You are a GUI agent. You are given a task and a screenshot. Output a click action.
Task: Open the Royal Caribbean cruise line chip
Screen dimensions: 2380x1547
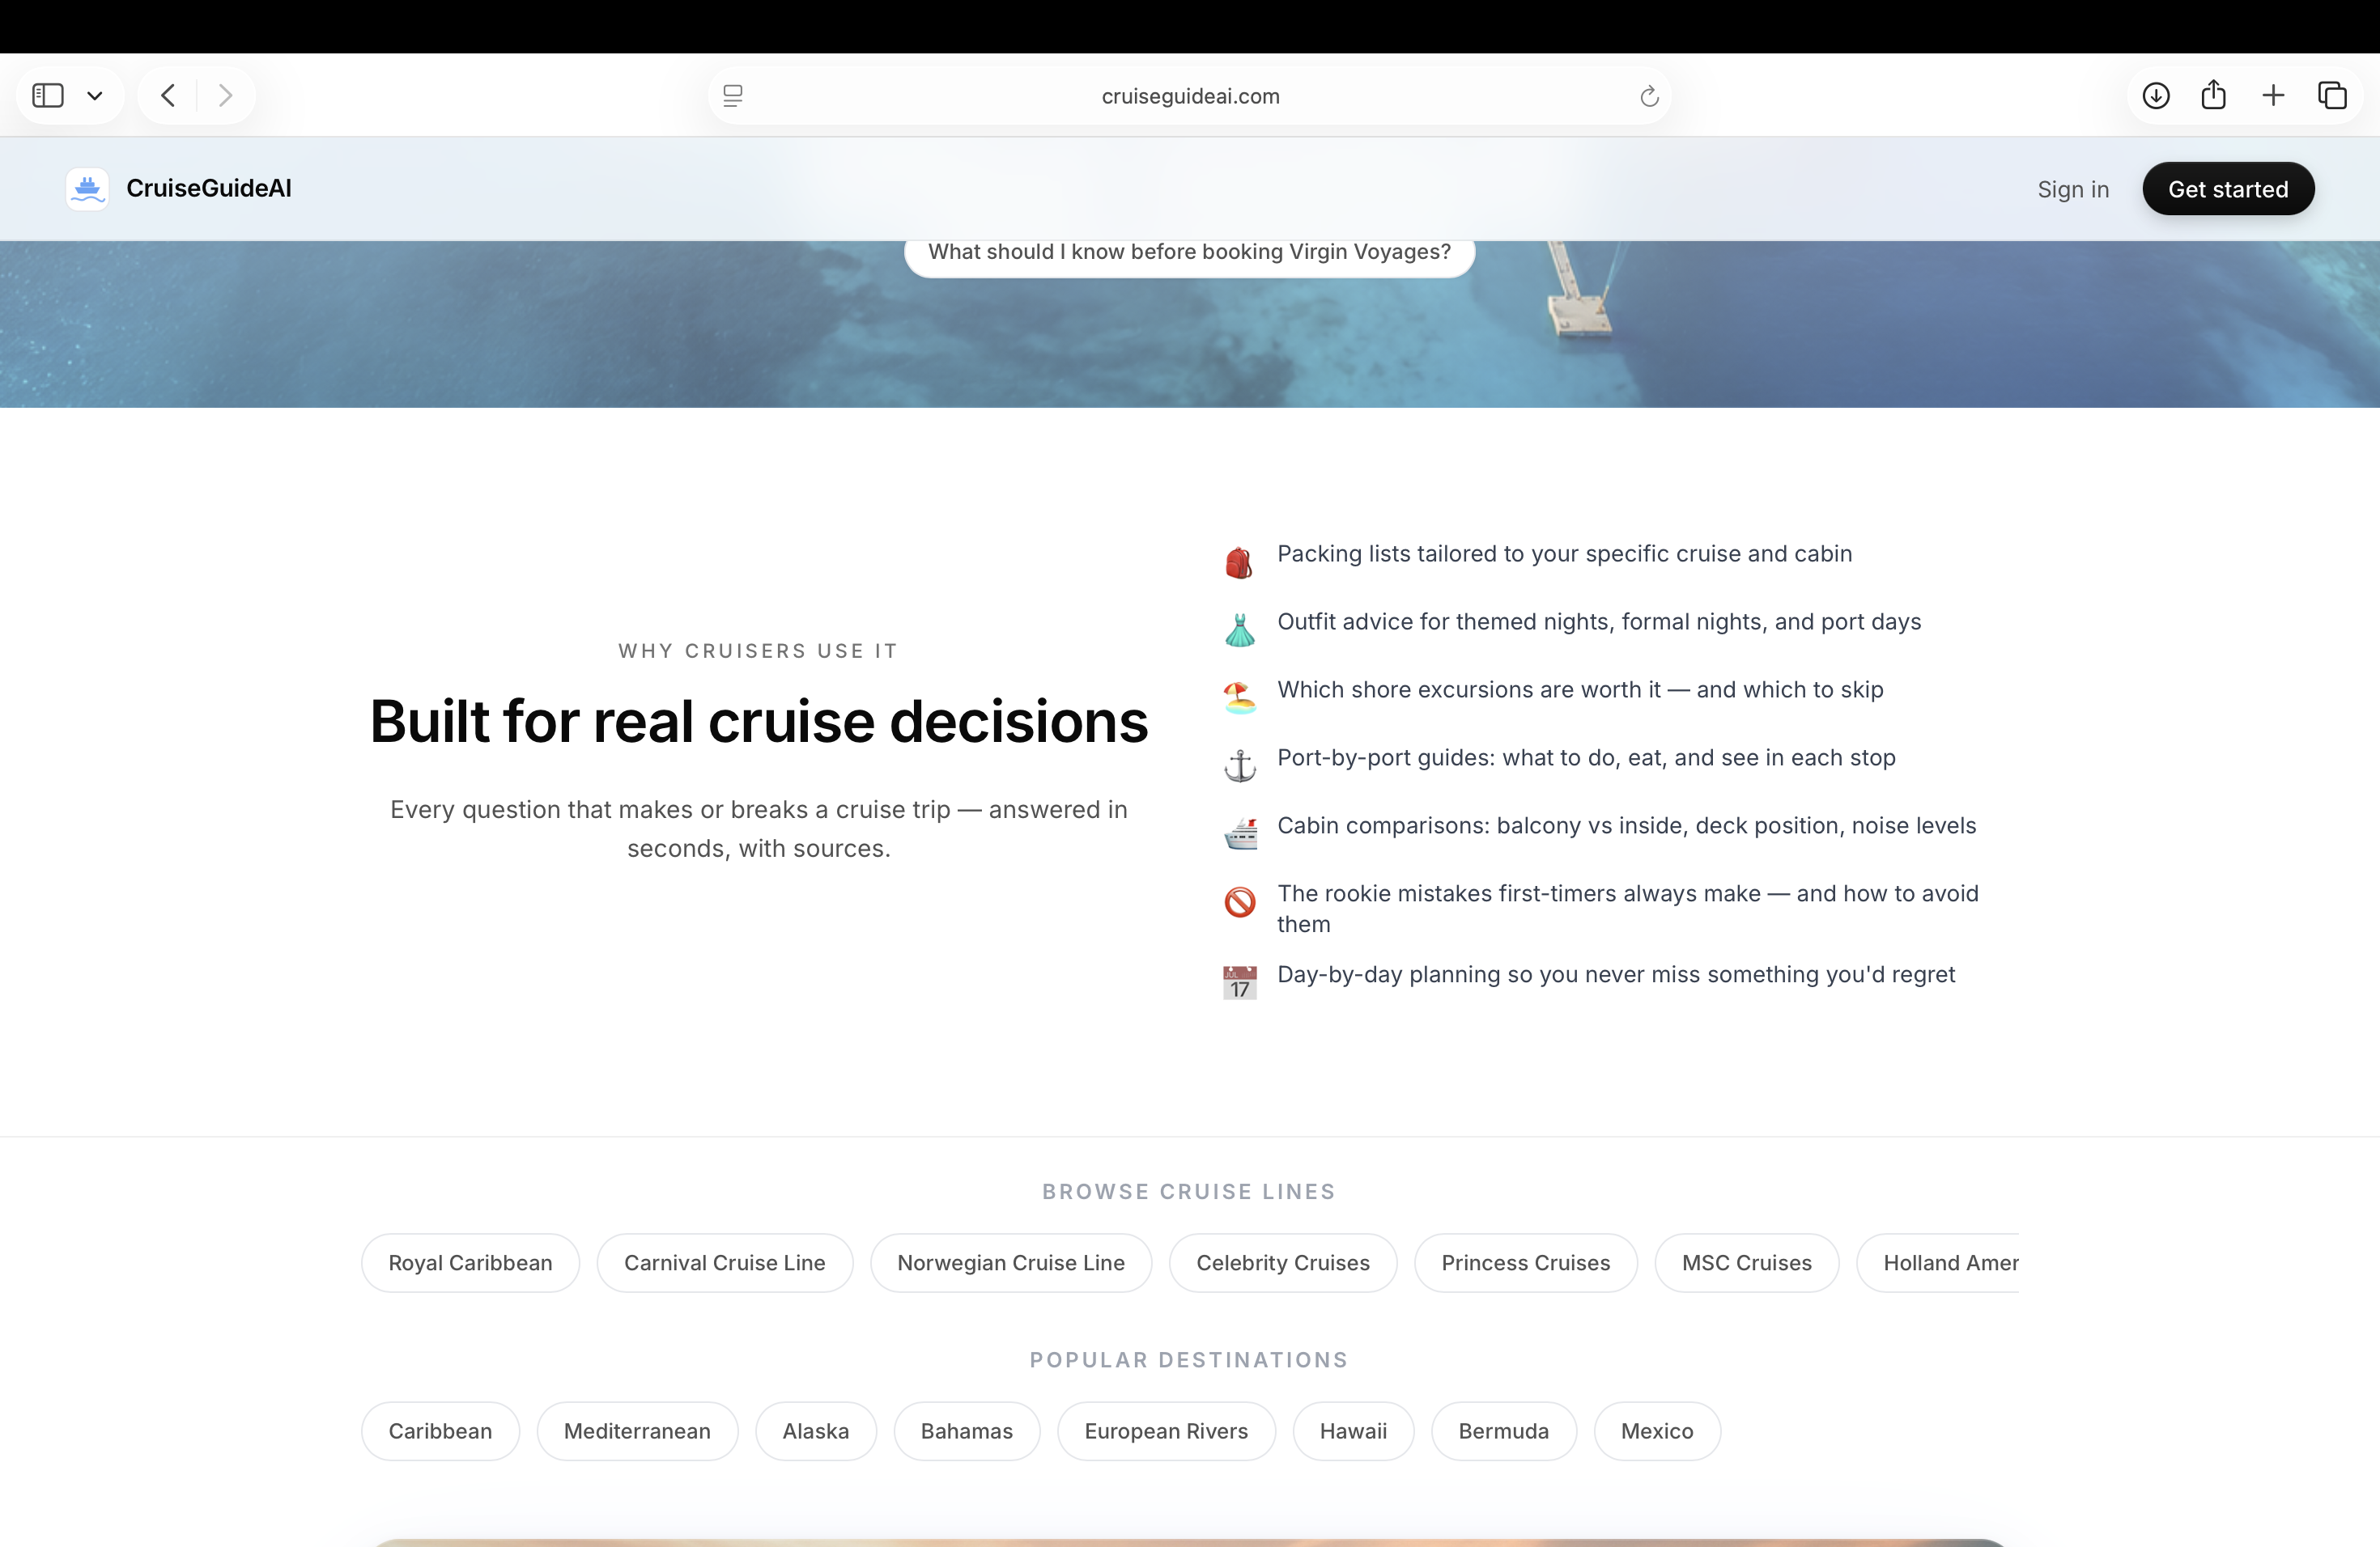[470, 1263]
